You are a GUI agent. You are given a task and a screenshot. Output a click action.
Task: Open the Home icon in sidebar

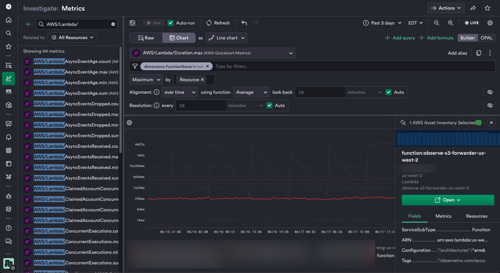(x=9, y=20)
